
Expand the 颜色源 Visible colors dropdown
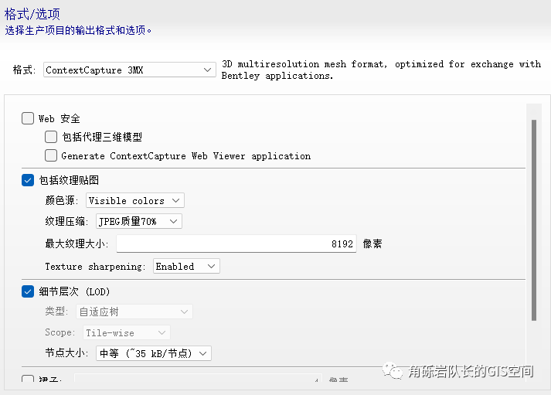pyautogui.click(x=134, y=200)
